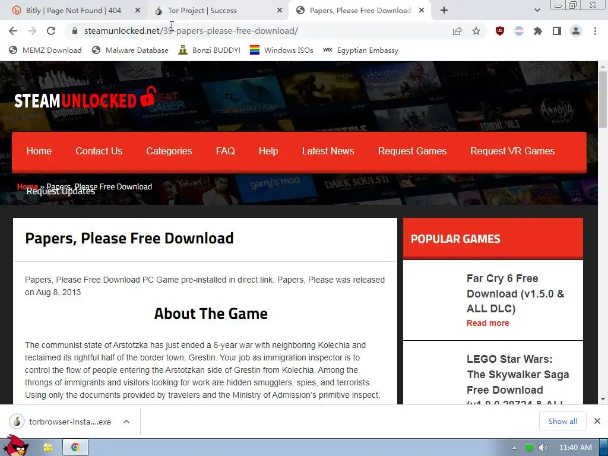Screen dimensions: 608x456
Task: Open Contact Us in site menu
Action: 99,151
